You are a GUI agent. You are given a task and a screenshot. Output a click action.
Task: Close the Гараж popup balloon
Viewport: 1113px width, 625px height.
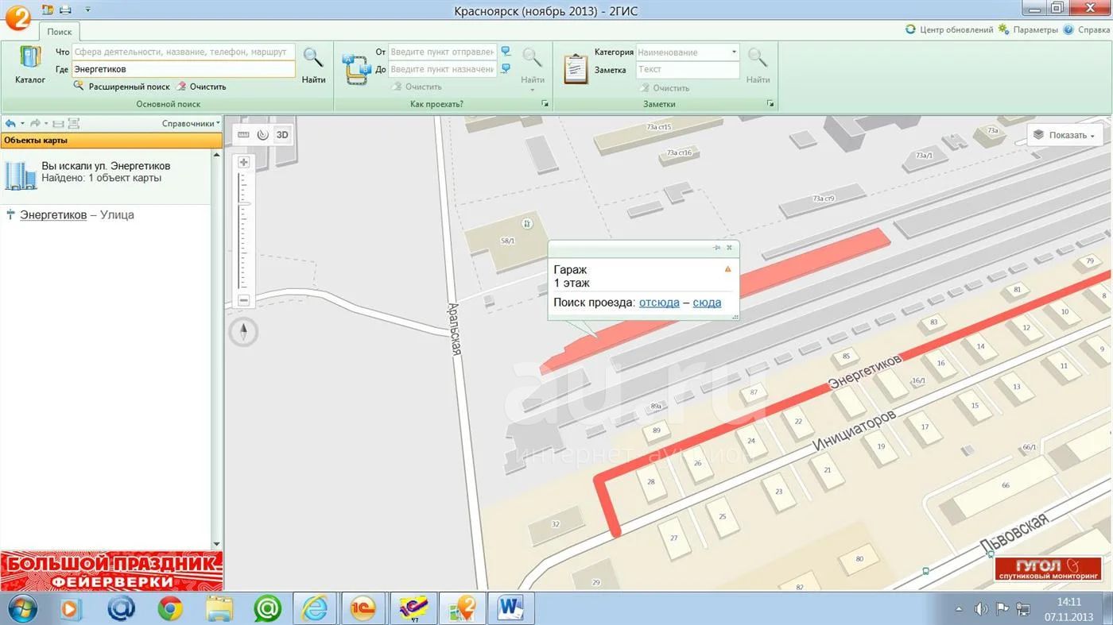(x=730, y=248)
